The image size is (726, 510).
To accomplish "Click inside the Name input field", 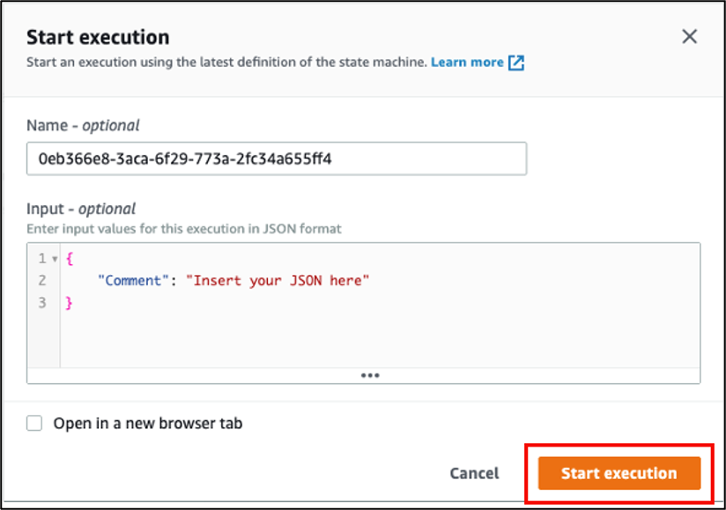I will pos(264,159).
